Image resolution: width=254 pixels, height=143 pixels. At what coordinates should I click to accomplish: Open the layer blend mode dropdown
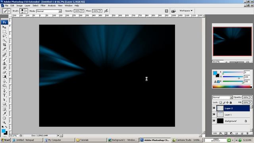click(231, 97)
